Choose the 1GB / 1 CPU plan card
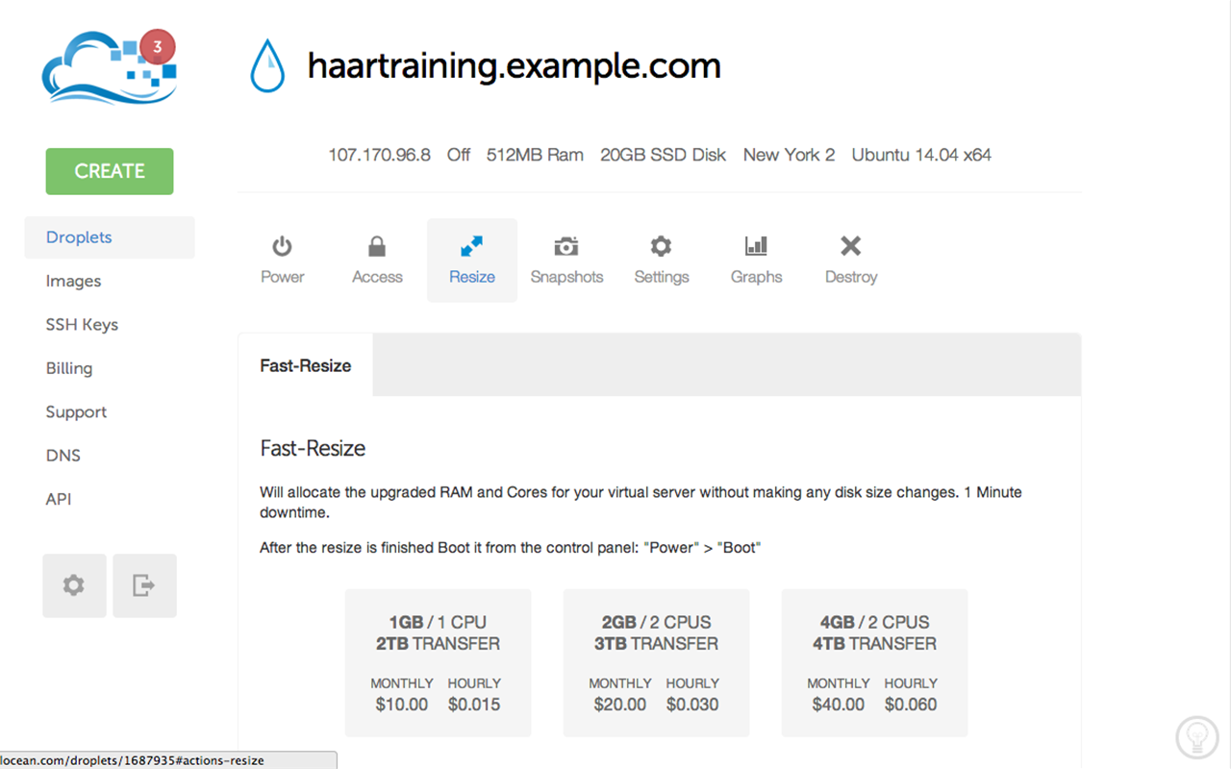 (438, 663)
